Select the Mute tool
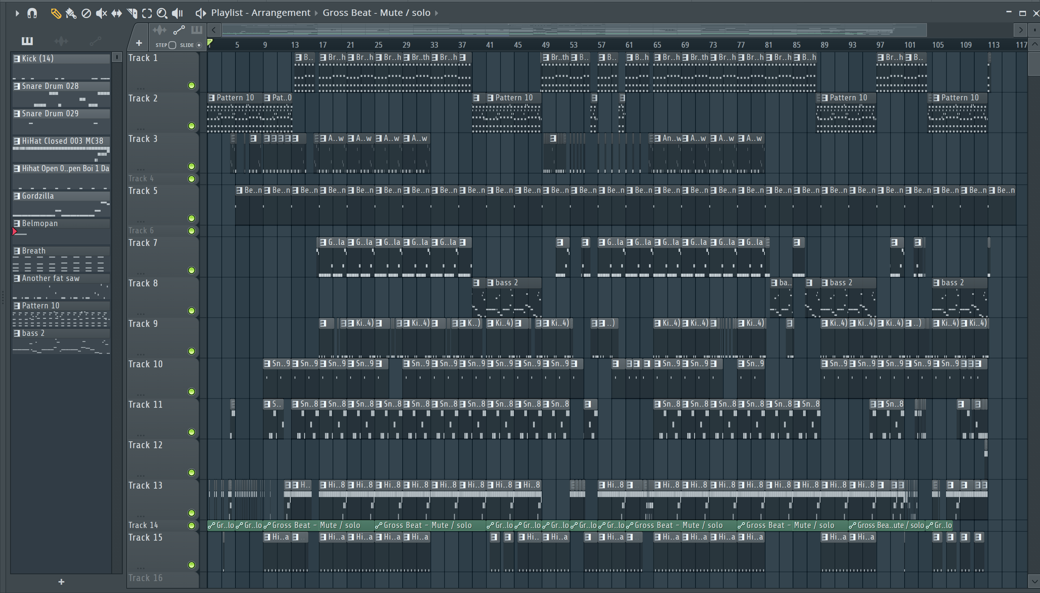This screenshot has width=1040, height=593. [101, 13]
